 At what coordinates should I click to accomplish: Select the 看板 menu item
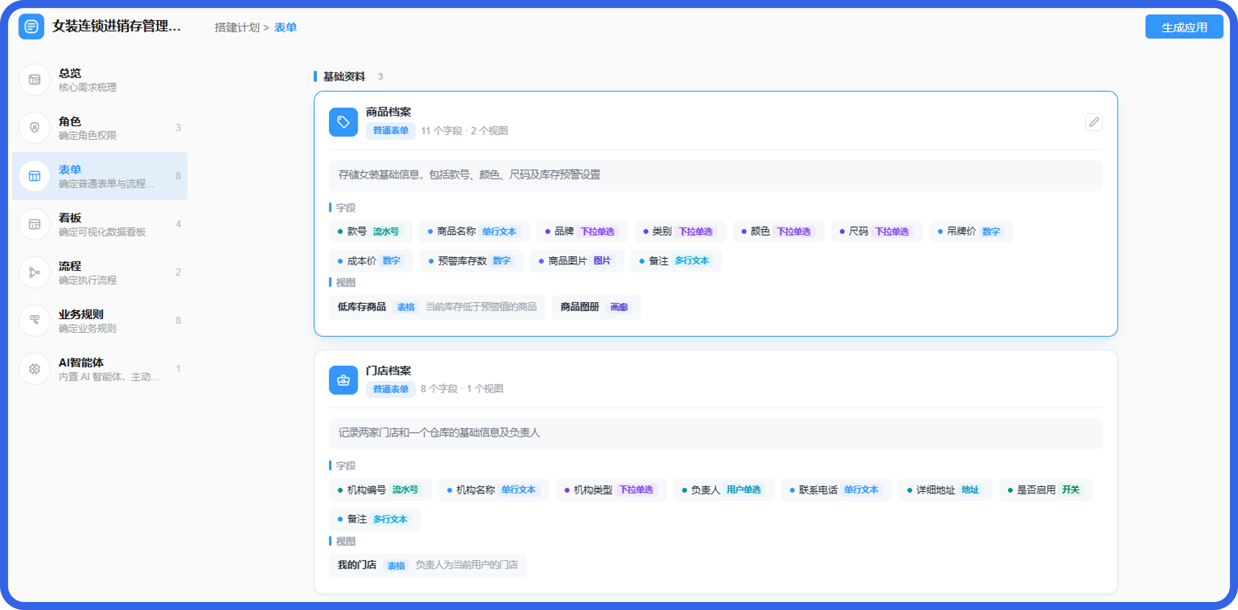click(100, 224)
